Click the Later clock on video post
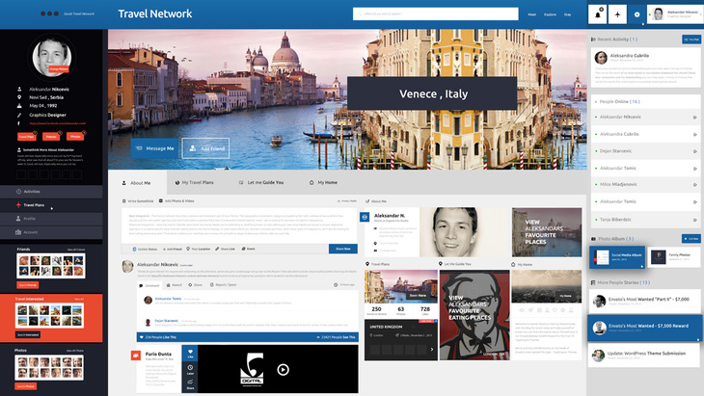Screen dimensions: 704x396 click(x=190, y=369)
